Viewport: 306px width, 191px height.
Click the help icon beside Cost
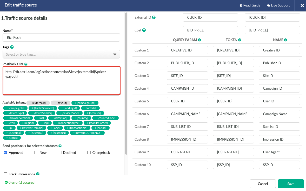(x=144, y=30)
